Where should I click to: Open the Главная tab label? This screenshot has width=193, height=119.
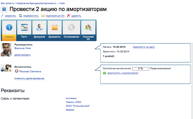point(9,37)
